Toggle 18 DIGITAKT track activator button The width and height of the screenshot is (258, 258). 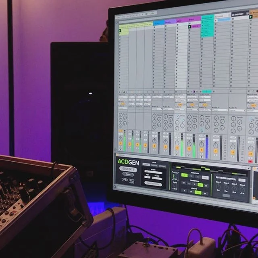pos(233,152)
